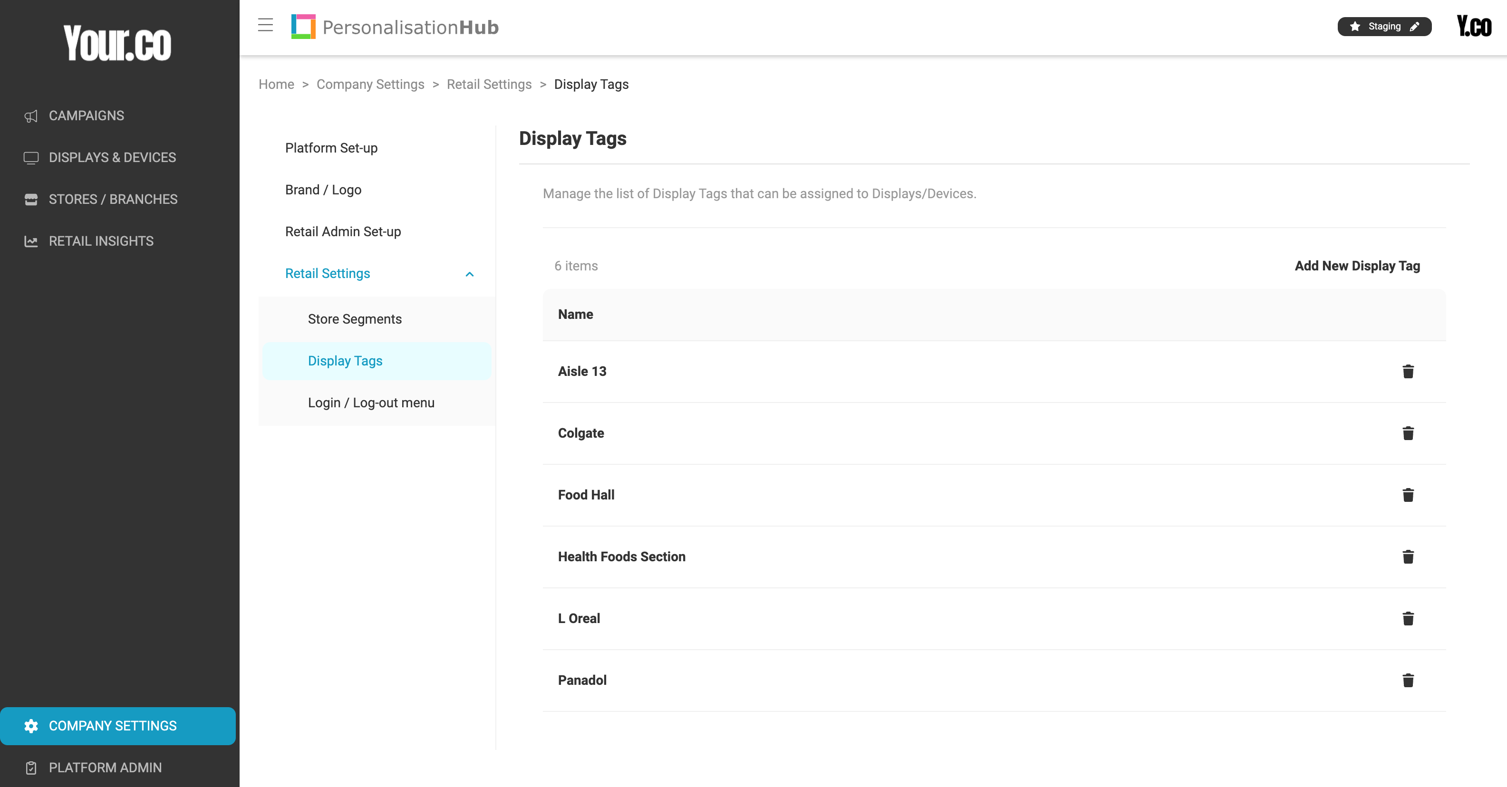Screen dimensions: 1507x787
Task: Delete Health Foods Section tag
Action: [x=1408, y=557]
